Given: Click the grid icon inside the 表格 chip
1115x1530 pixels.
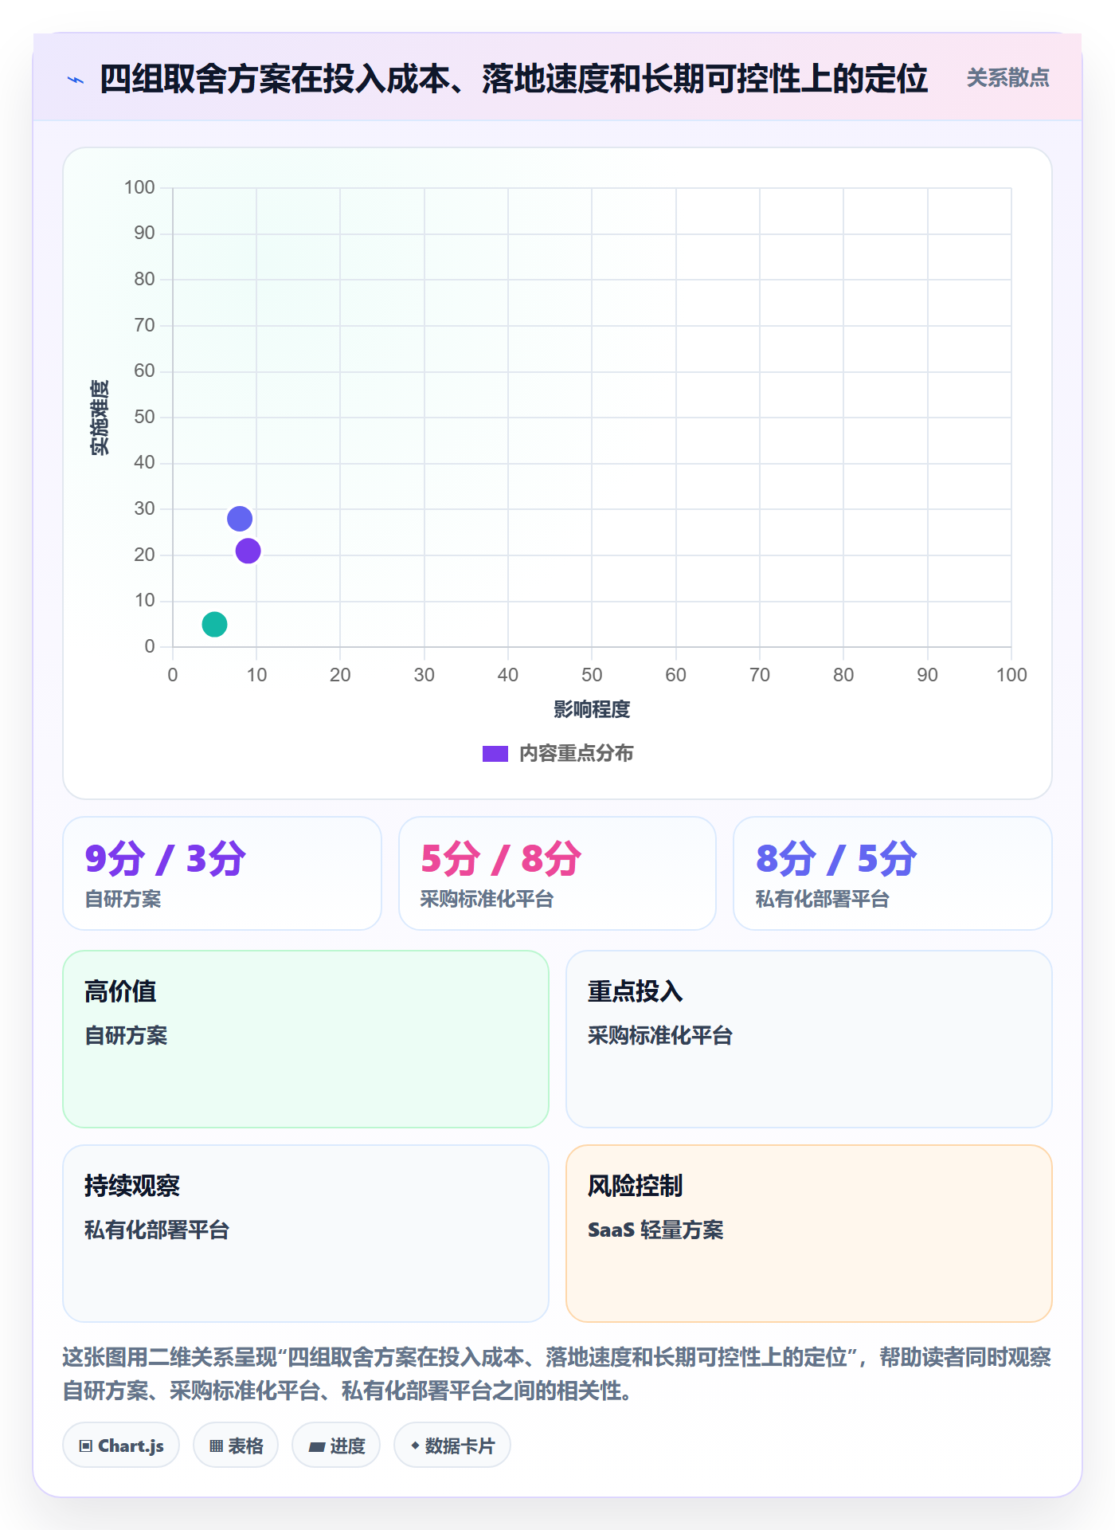Looking at the screenshot, I should coord(216,1446).
